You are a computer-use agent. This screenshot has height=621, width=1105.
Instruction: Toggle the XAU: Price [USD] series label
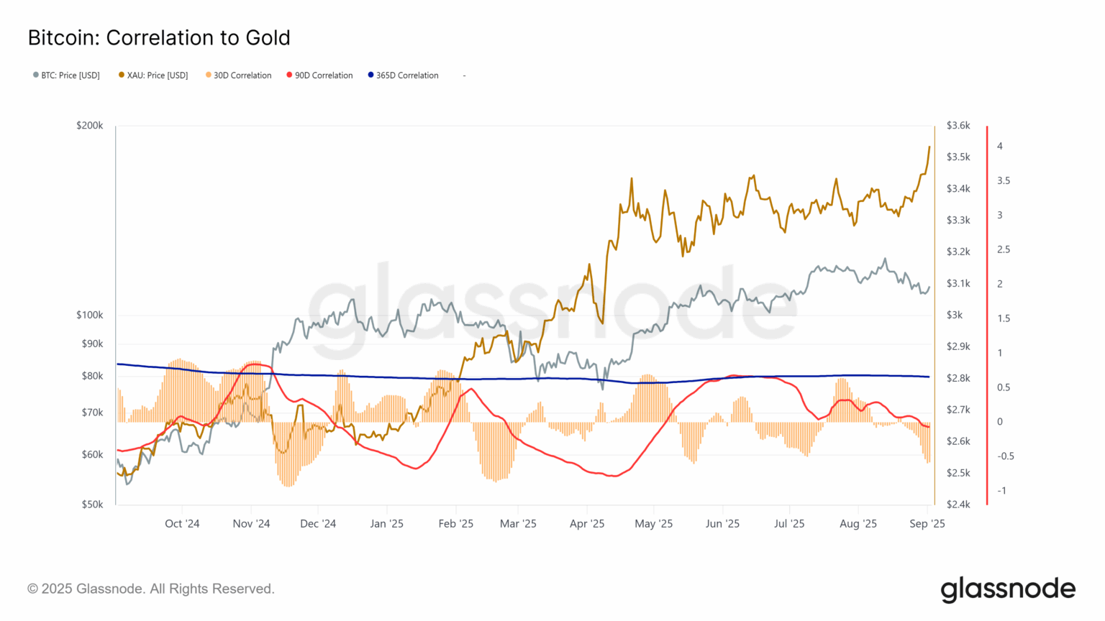click(x=158, y=75)
